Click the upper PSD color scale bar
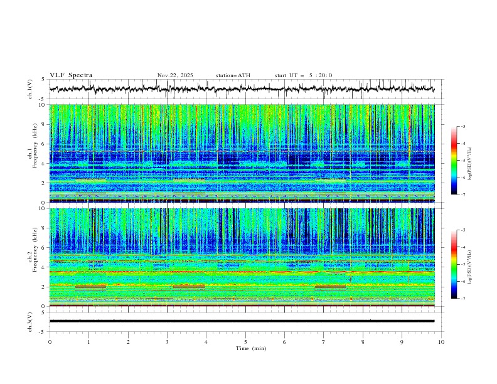497x384 pixels. pos(454,161)
